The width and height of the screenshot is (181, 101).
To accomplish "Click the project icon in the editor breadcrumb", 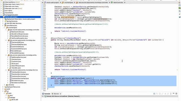I will 45,3.
